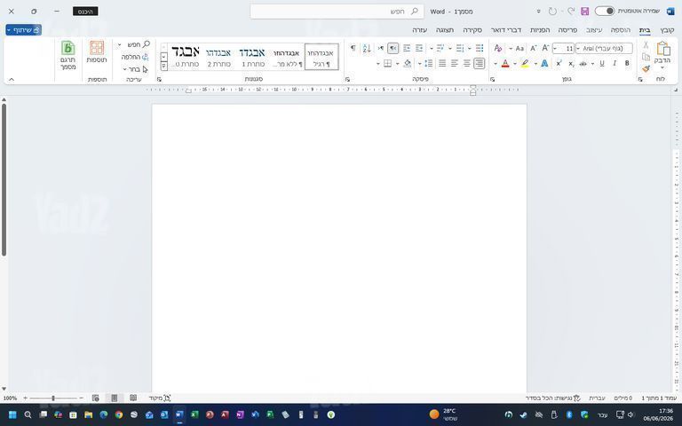Viewport: 682px width, 426px height.
Task: Toggle Underline formatting
Action: click(602, 64)
